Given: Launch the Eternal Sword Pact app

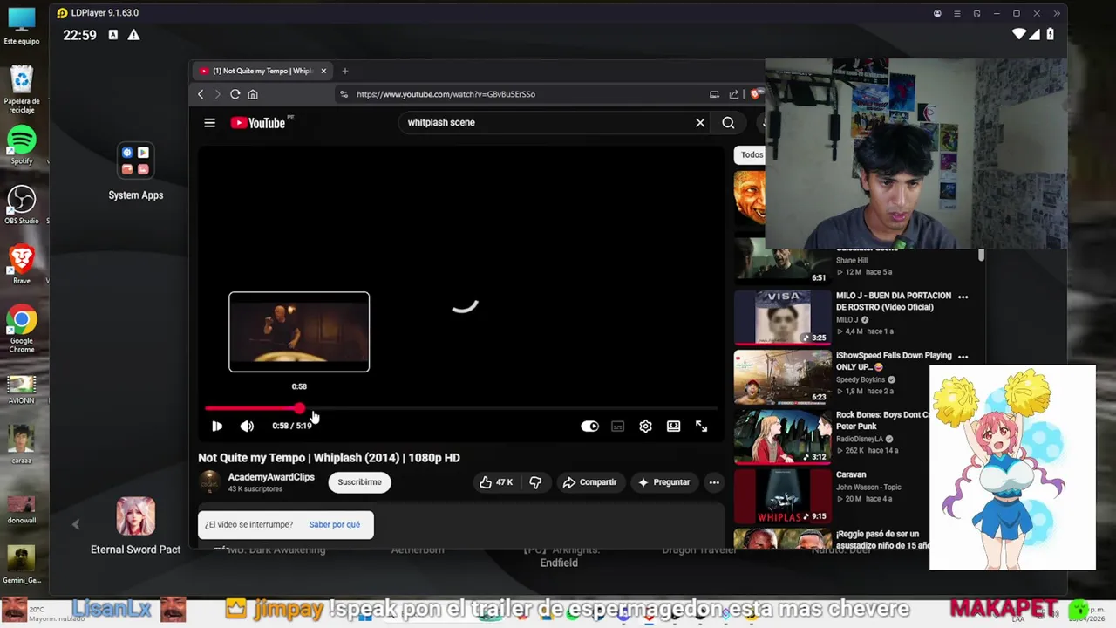Looking at the screenshot, I should (135, 527).
